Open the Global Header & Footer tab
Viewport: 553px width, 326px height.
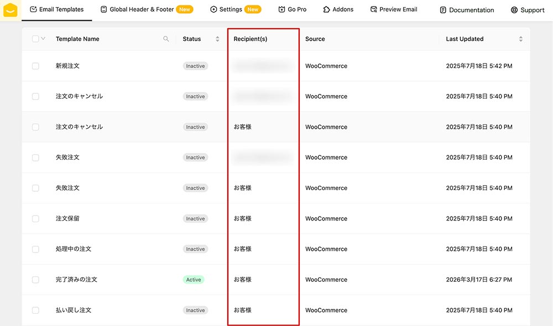coord(142,9)
